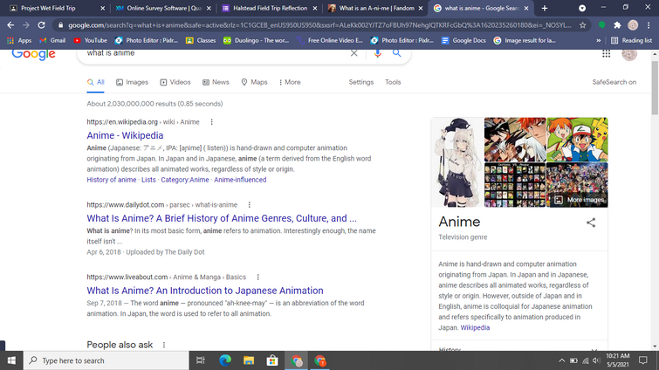This screenshot has height=370, width=659.
Task: Open the Windows Start menu
Action: point(11,360)
